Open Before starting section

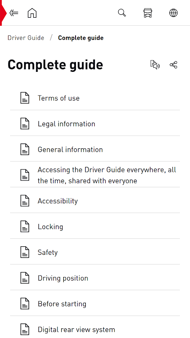tap(95, 304)
